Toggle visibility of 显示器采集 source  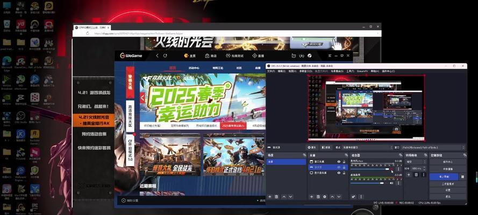point(339,173)
